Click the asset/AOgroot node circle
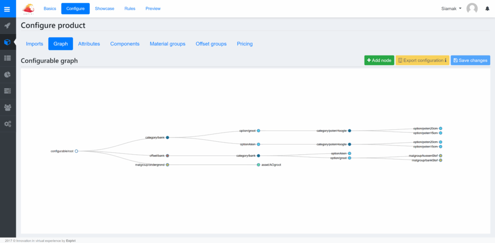Viewport: 495px width, 243px height. (259, 165)
